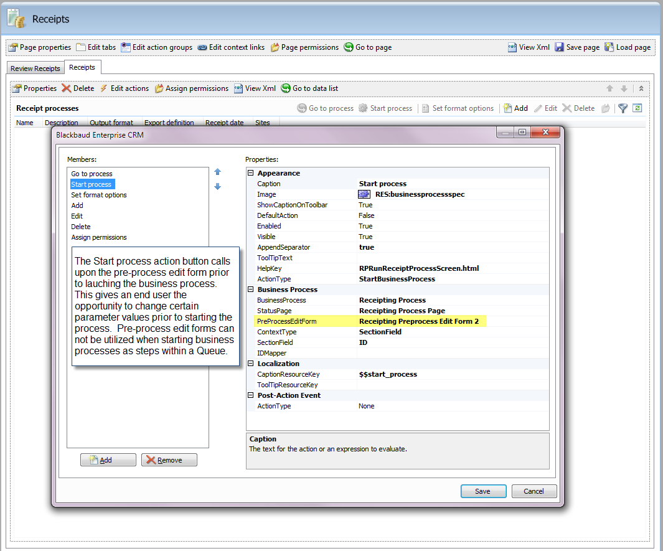Open Page permissions

[304, 47]
